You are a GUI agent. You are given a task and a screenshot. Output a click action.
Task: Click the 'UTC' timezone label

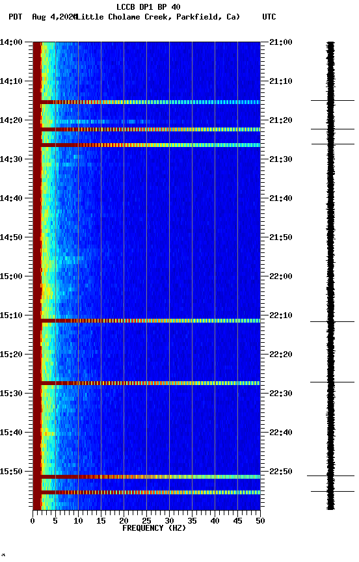[x=269, y=17]
